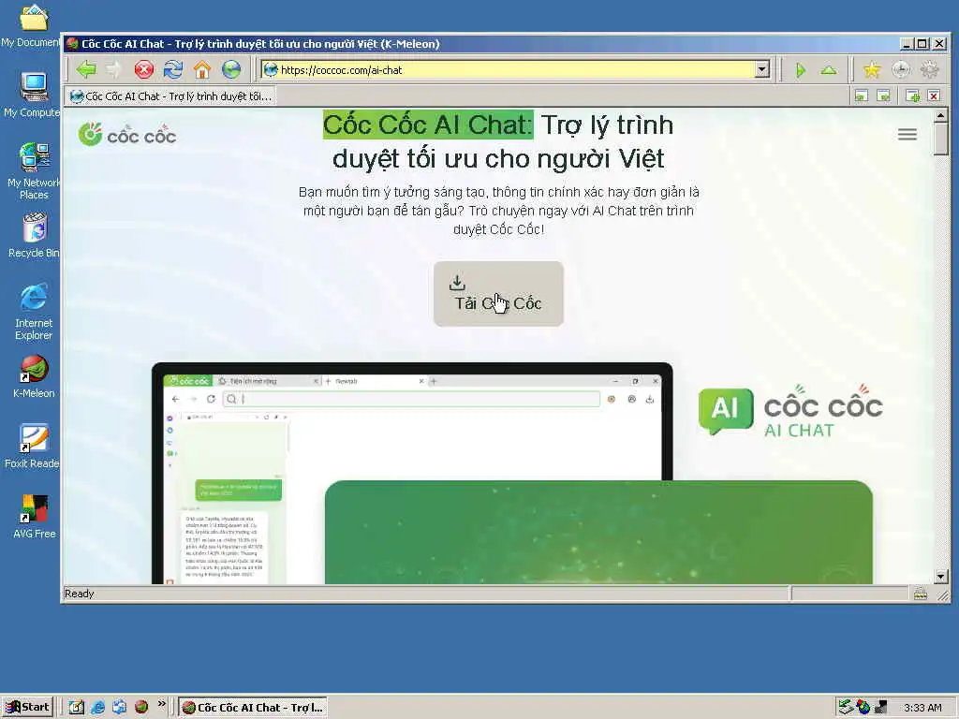The width and height of the screenshot is (959, 719).
Task: Select the Internet Explorer desktop icon
Action: [34, 312]
